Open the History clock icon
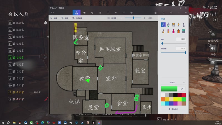Viewport: 222px width, 125px height. (171, 12)
